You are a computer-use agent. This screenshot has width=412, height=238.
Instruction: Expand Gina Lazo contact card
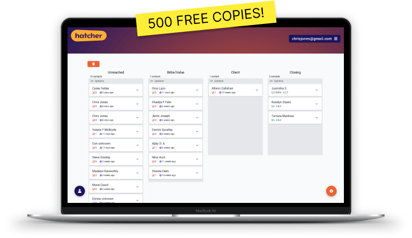pos(197,90)
